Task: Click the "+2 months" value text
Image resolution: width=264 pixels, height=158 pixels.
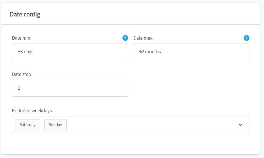Action: pos(150,52)
